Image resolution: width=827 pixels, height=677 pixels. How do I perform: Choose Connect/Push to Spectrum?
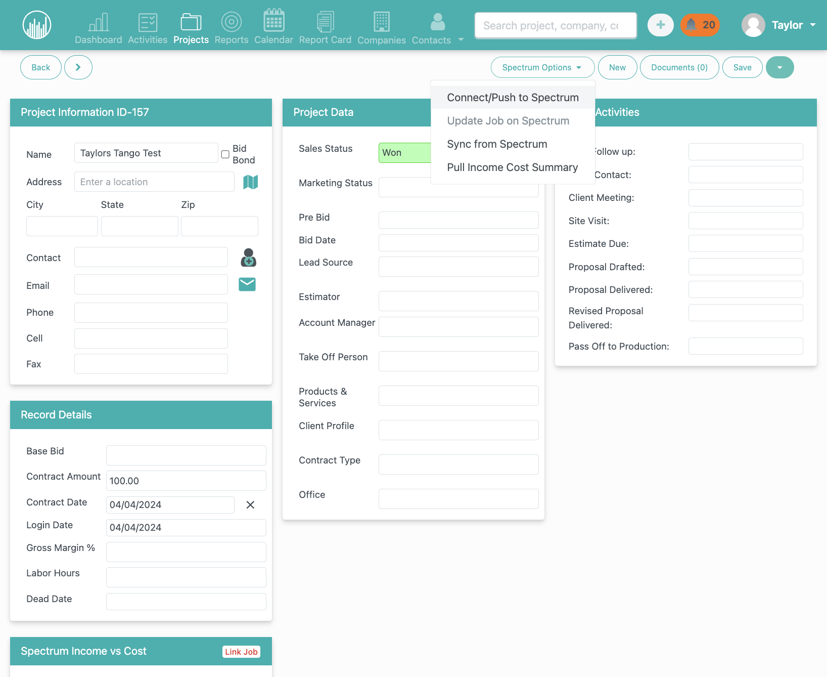513,97
